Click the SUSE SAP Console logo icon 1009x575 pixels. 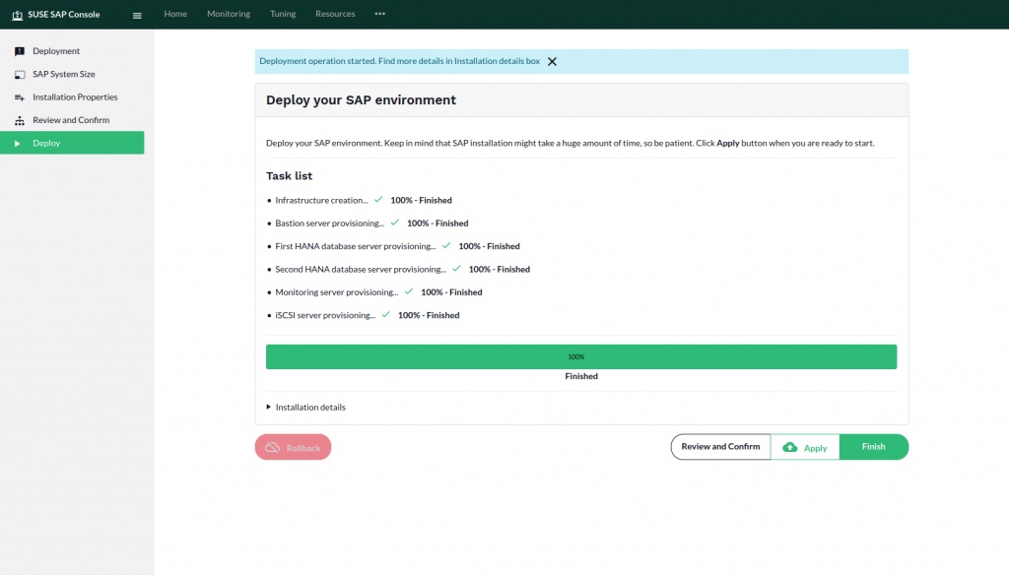point(18,15)
